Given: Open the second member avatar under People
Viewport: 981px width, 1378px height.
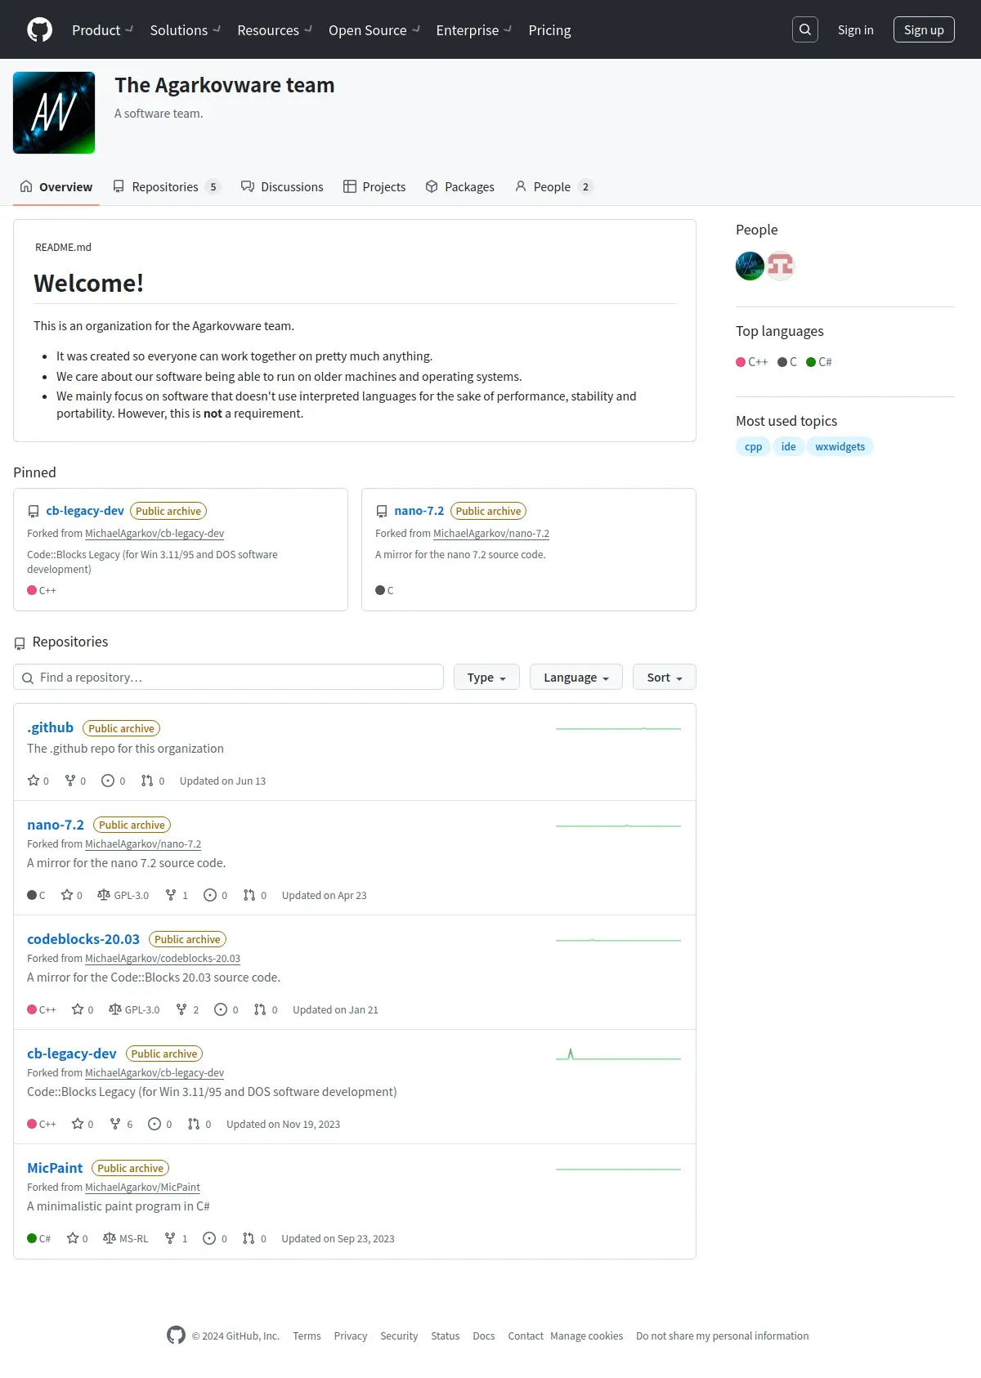Looking at the screenshot, I should 781,266.
